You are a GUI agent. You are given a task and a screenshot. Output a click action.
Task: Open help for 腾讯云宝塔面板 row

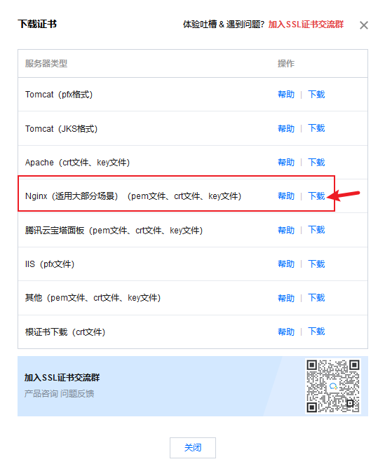pos(286,230)
